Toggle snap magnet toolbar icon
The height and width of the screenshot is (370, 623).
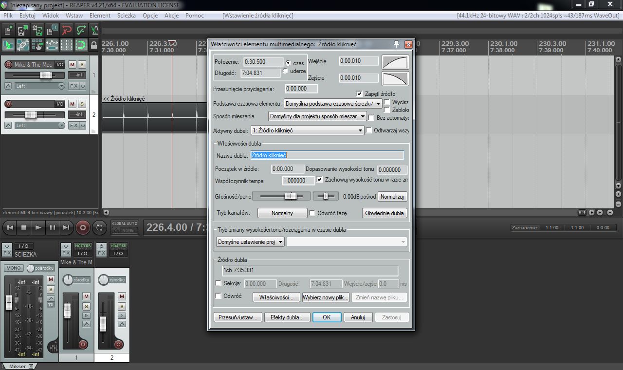click(x=81, y=45)
